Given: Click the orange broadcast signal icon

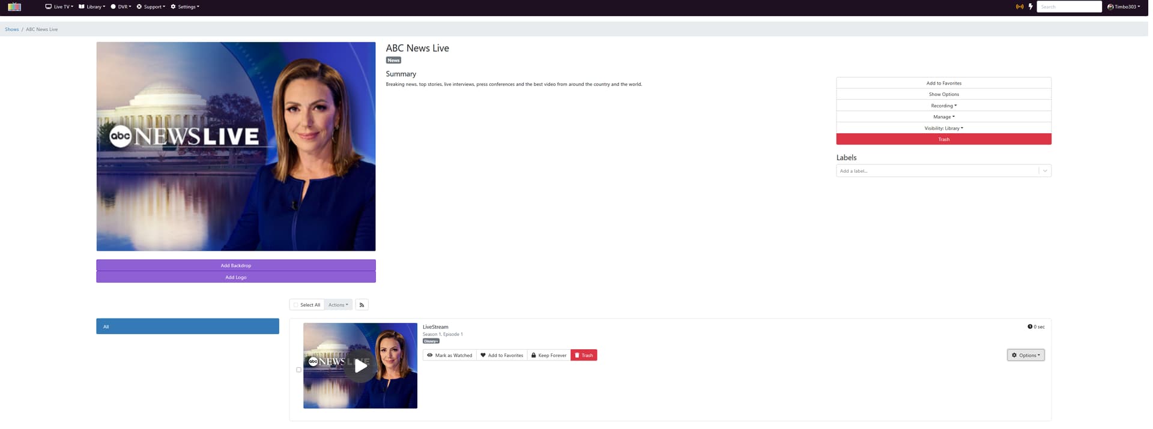Looking at the screenshot, I should [1019, 7].
